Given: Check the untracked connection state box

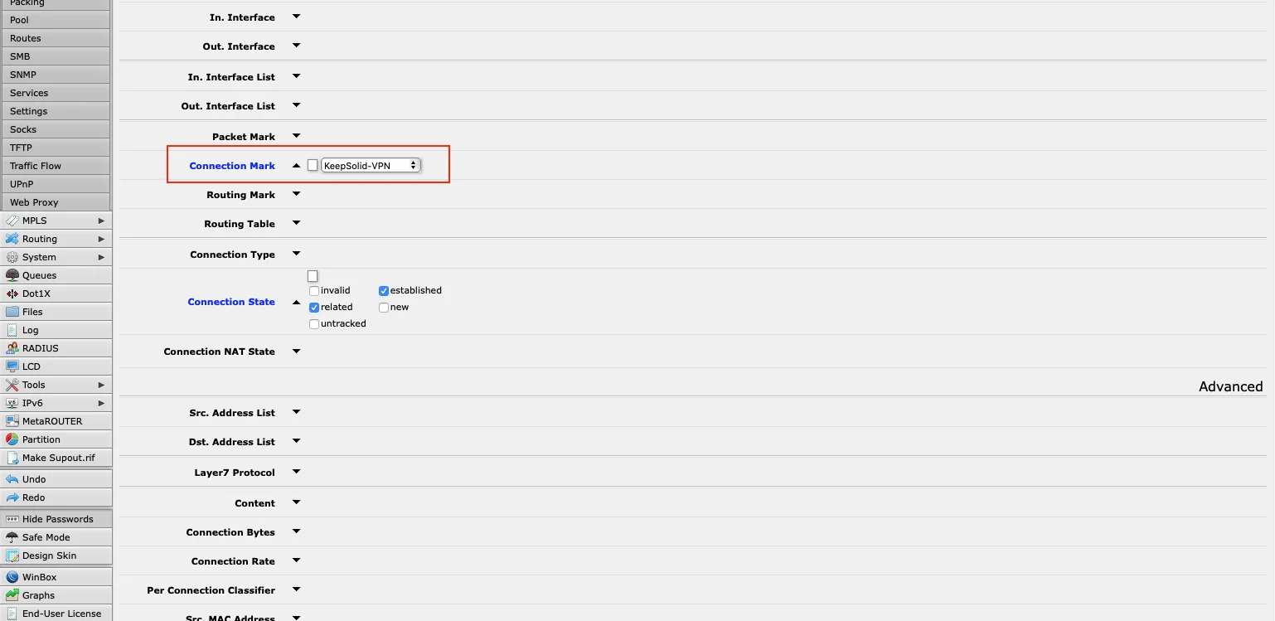Looking at the screenshot, I should (x=314, y=324).
